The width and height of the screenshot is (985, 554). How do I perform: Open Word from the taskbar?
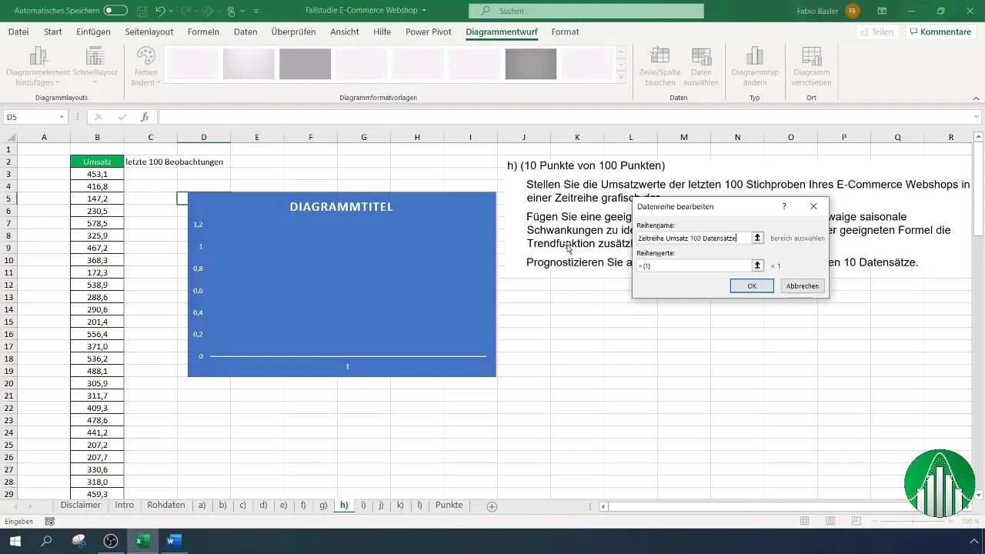click(x=174, y=541)
